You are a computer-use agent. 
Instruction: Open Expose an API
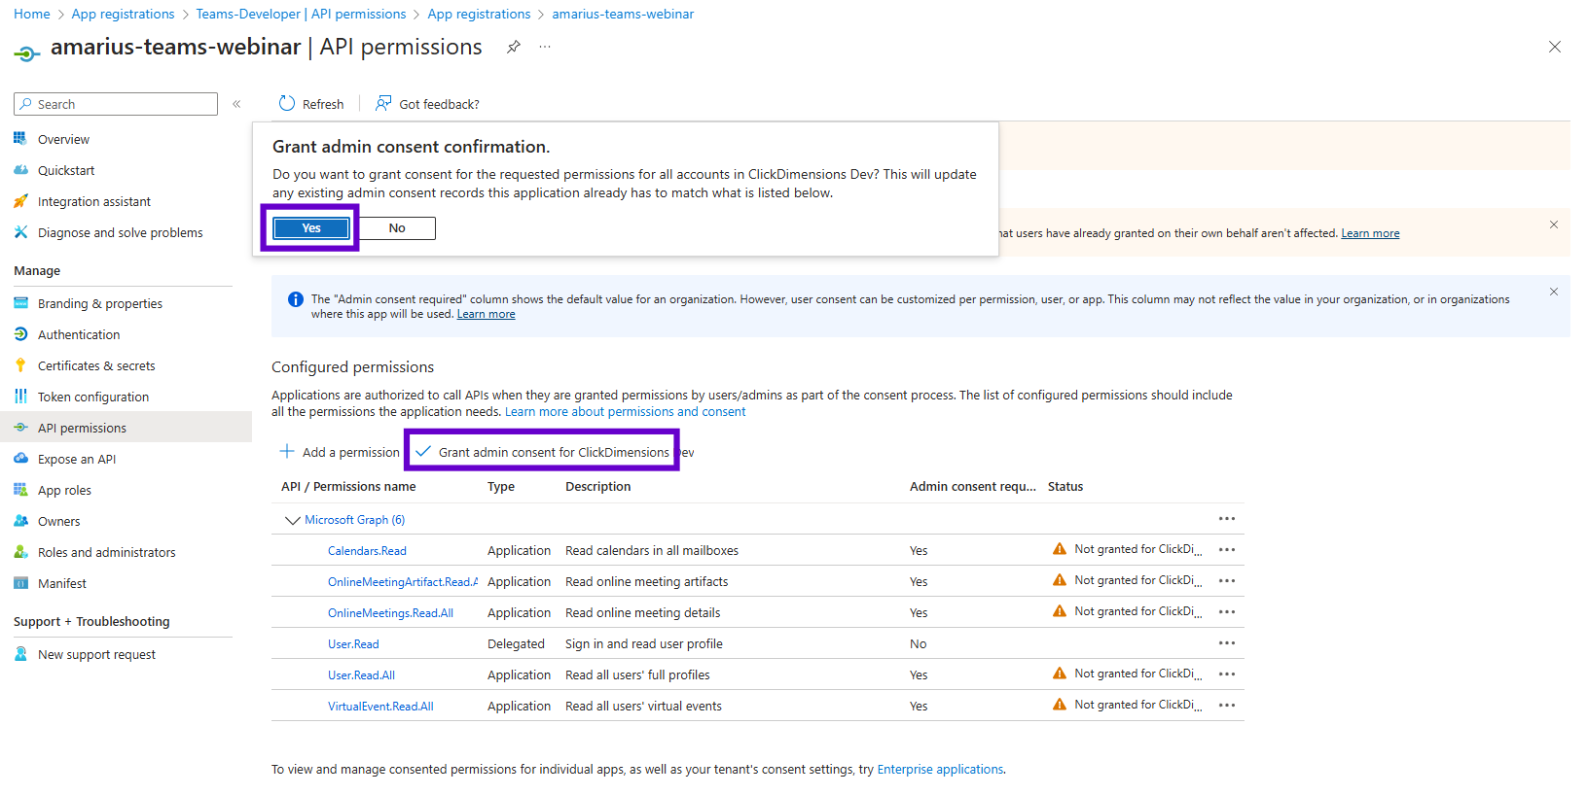click(x=76, y=459)
